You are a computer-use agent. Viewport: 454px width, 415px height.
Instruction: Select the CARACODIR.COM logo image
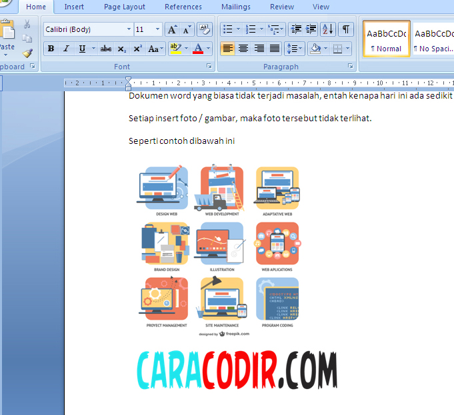point(237,370)
